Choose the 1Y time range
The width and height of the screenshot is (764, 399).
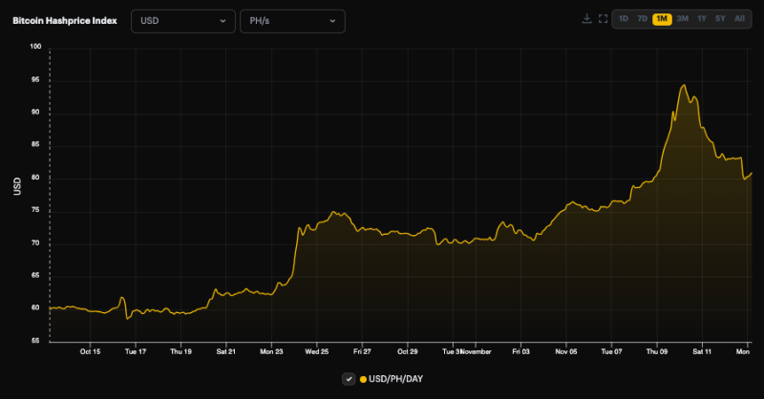point(702,19)
